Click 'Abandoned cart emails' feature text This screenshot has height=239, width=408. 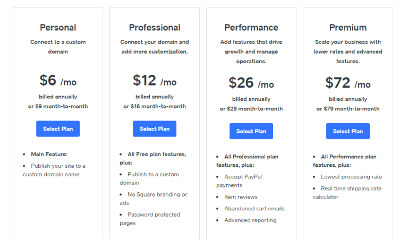[x=254, y=208]
